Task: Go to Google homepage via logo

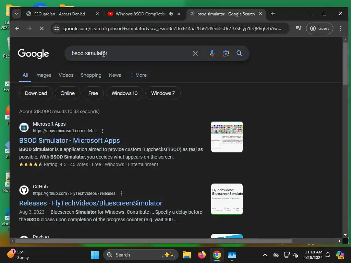Action: [x=33, y=54]
